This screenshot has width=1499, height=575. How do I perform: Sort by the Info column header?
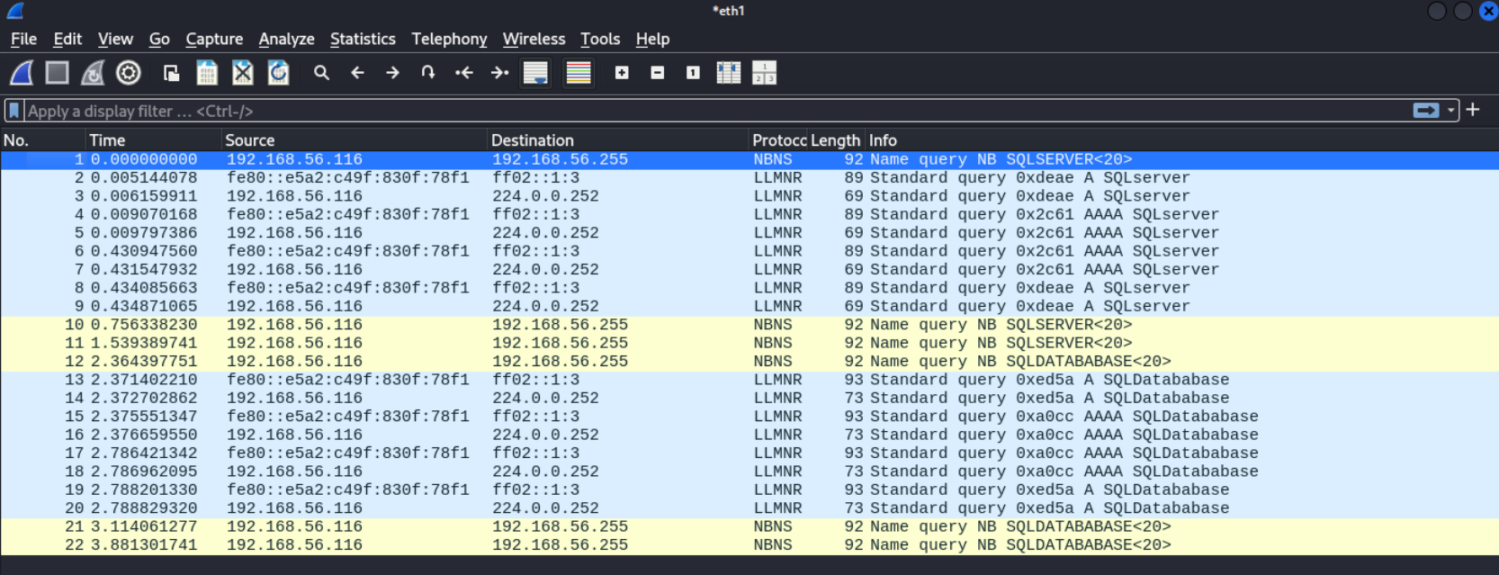pos(1181,140)
